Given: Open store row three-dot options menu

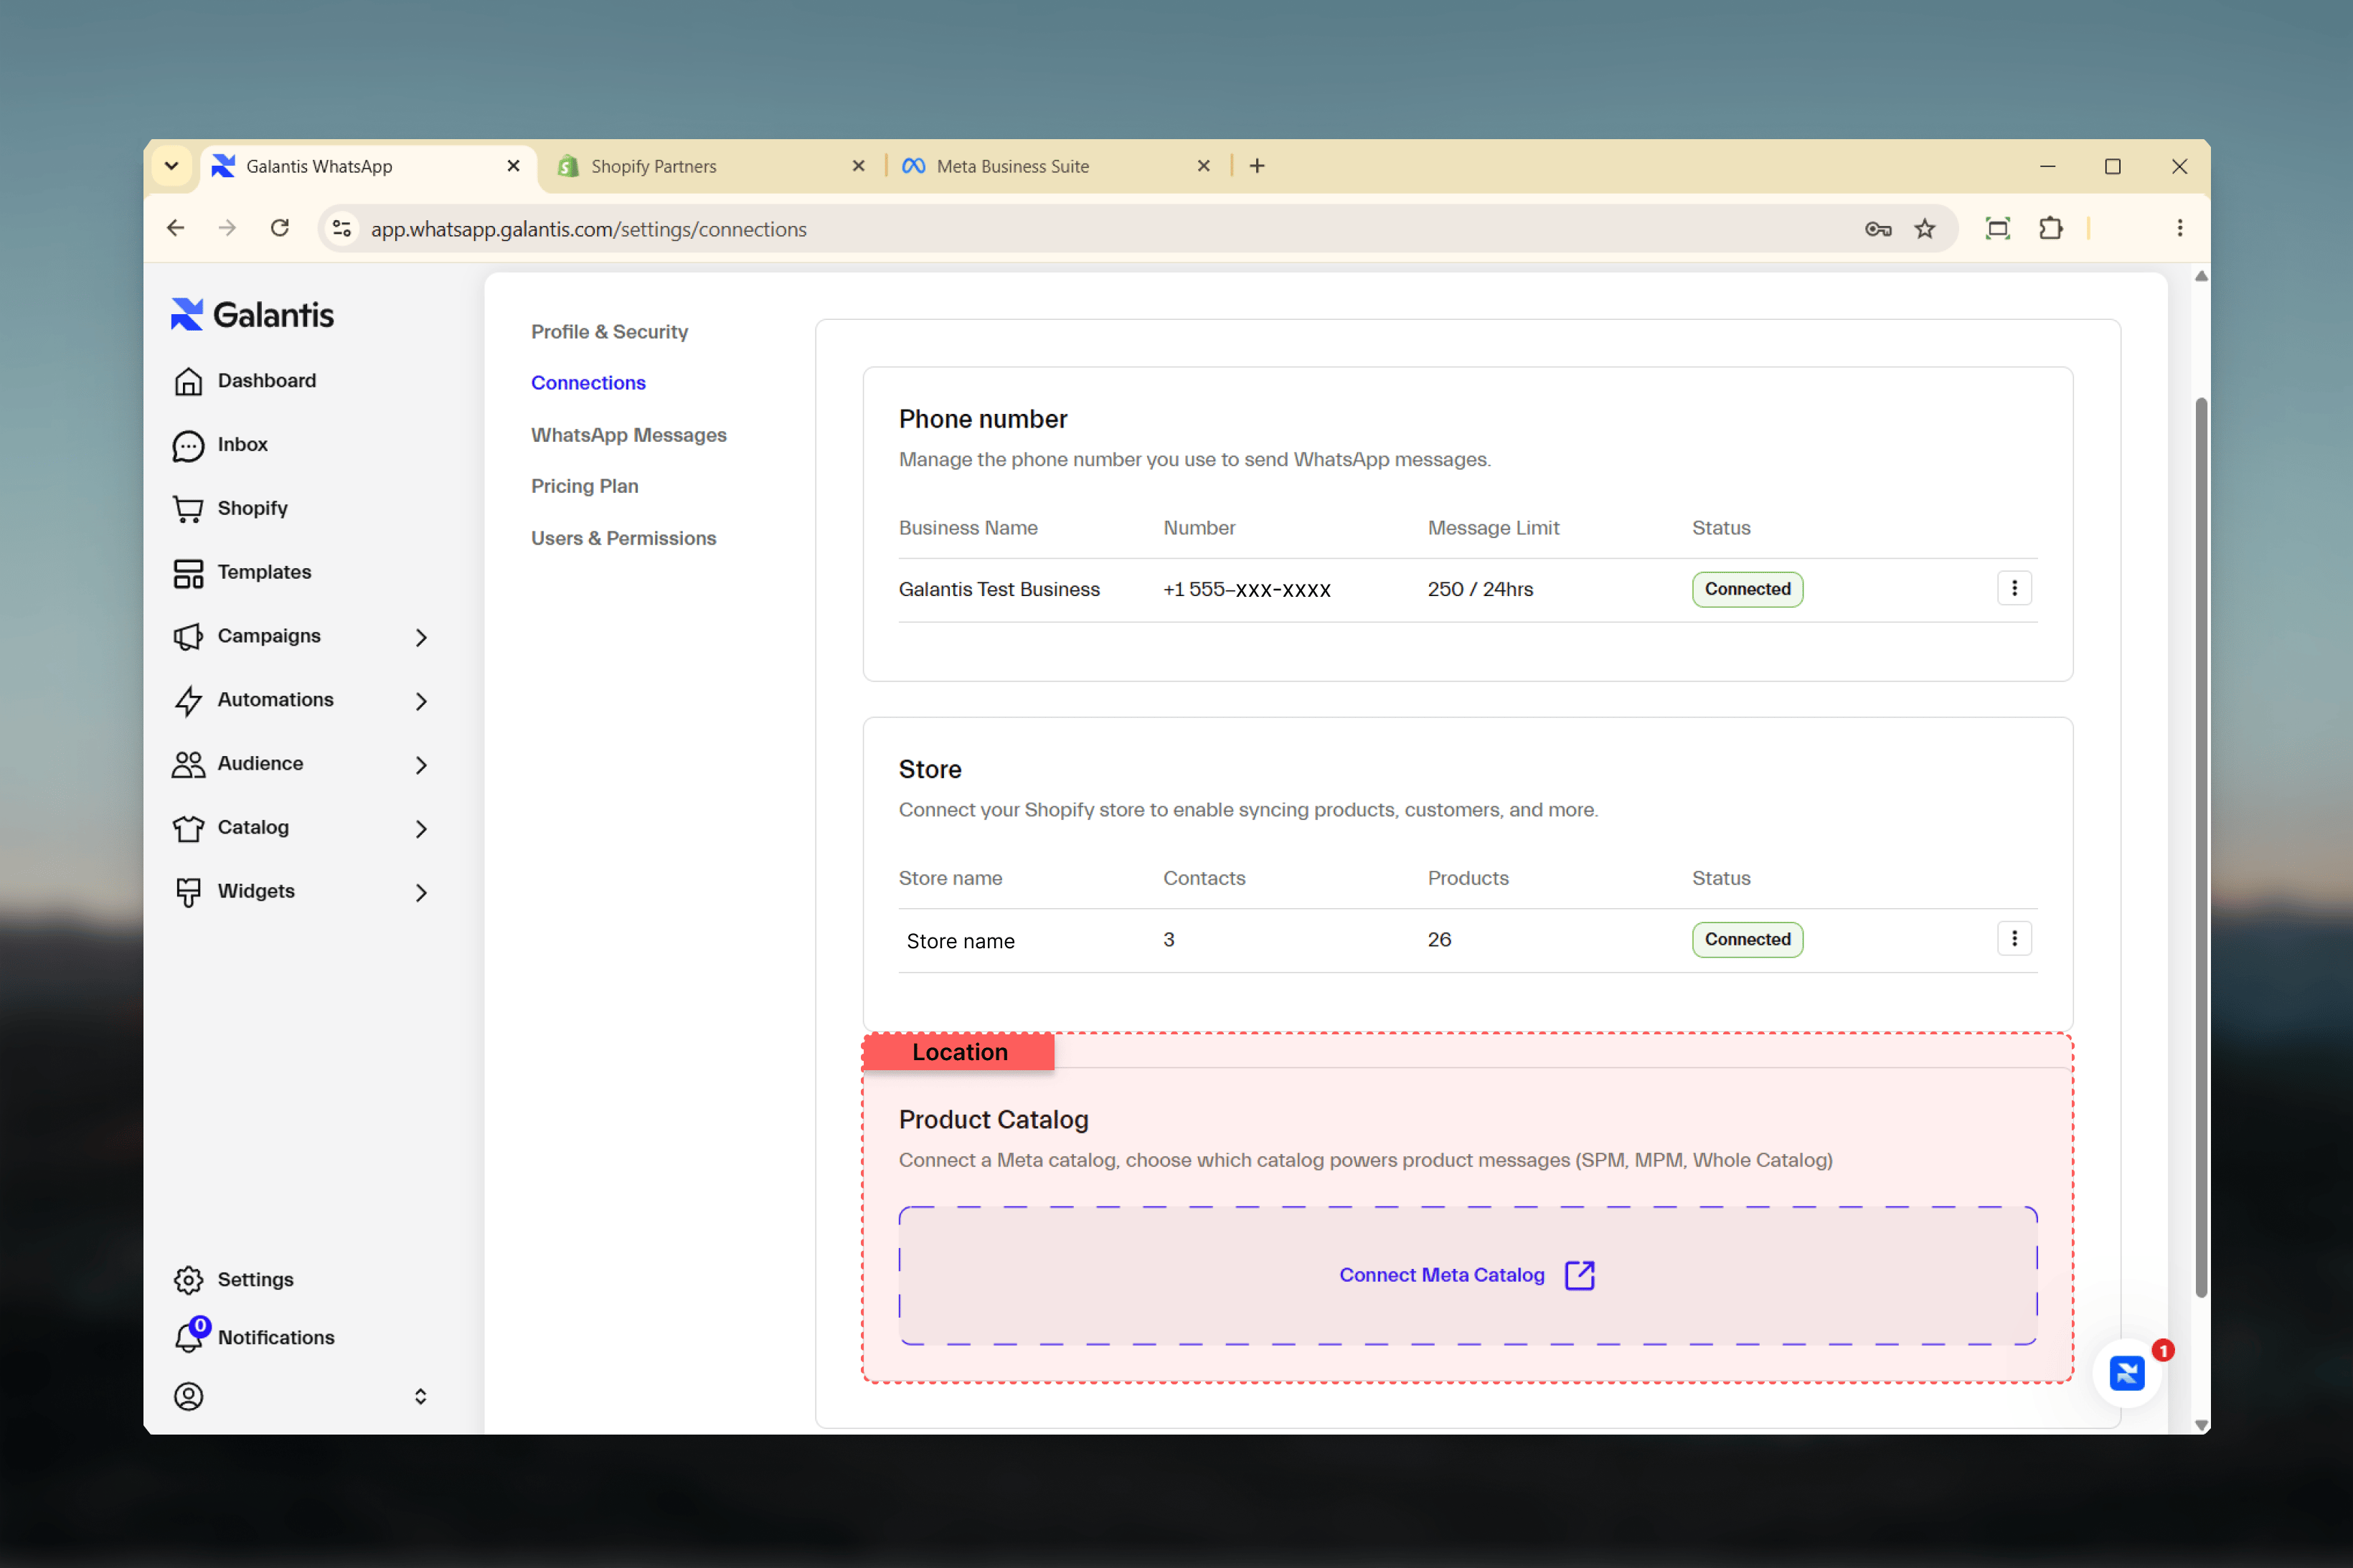Looking at the screenshot, I should (x=2014, y=939).
